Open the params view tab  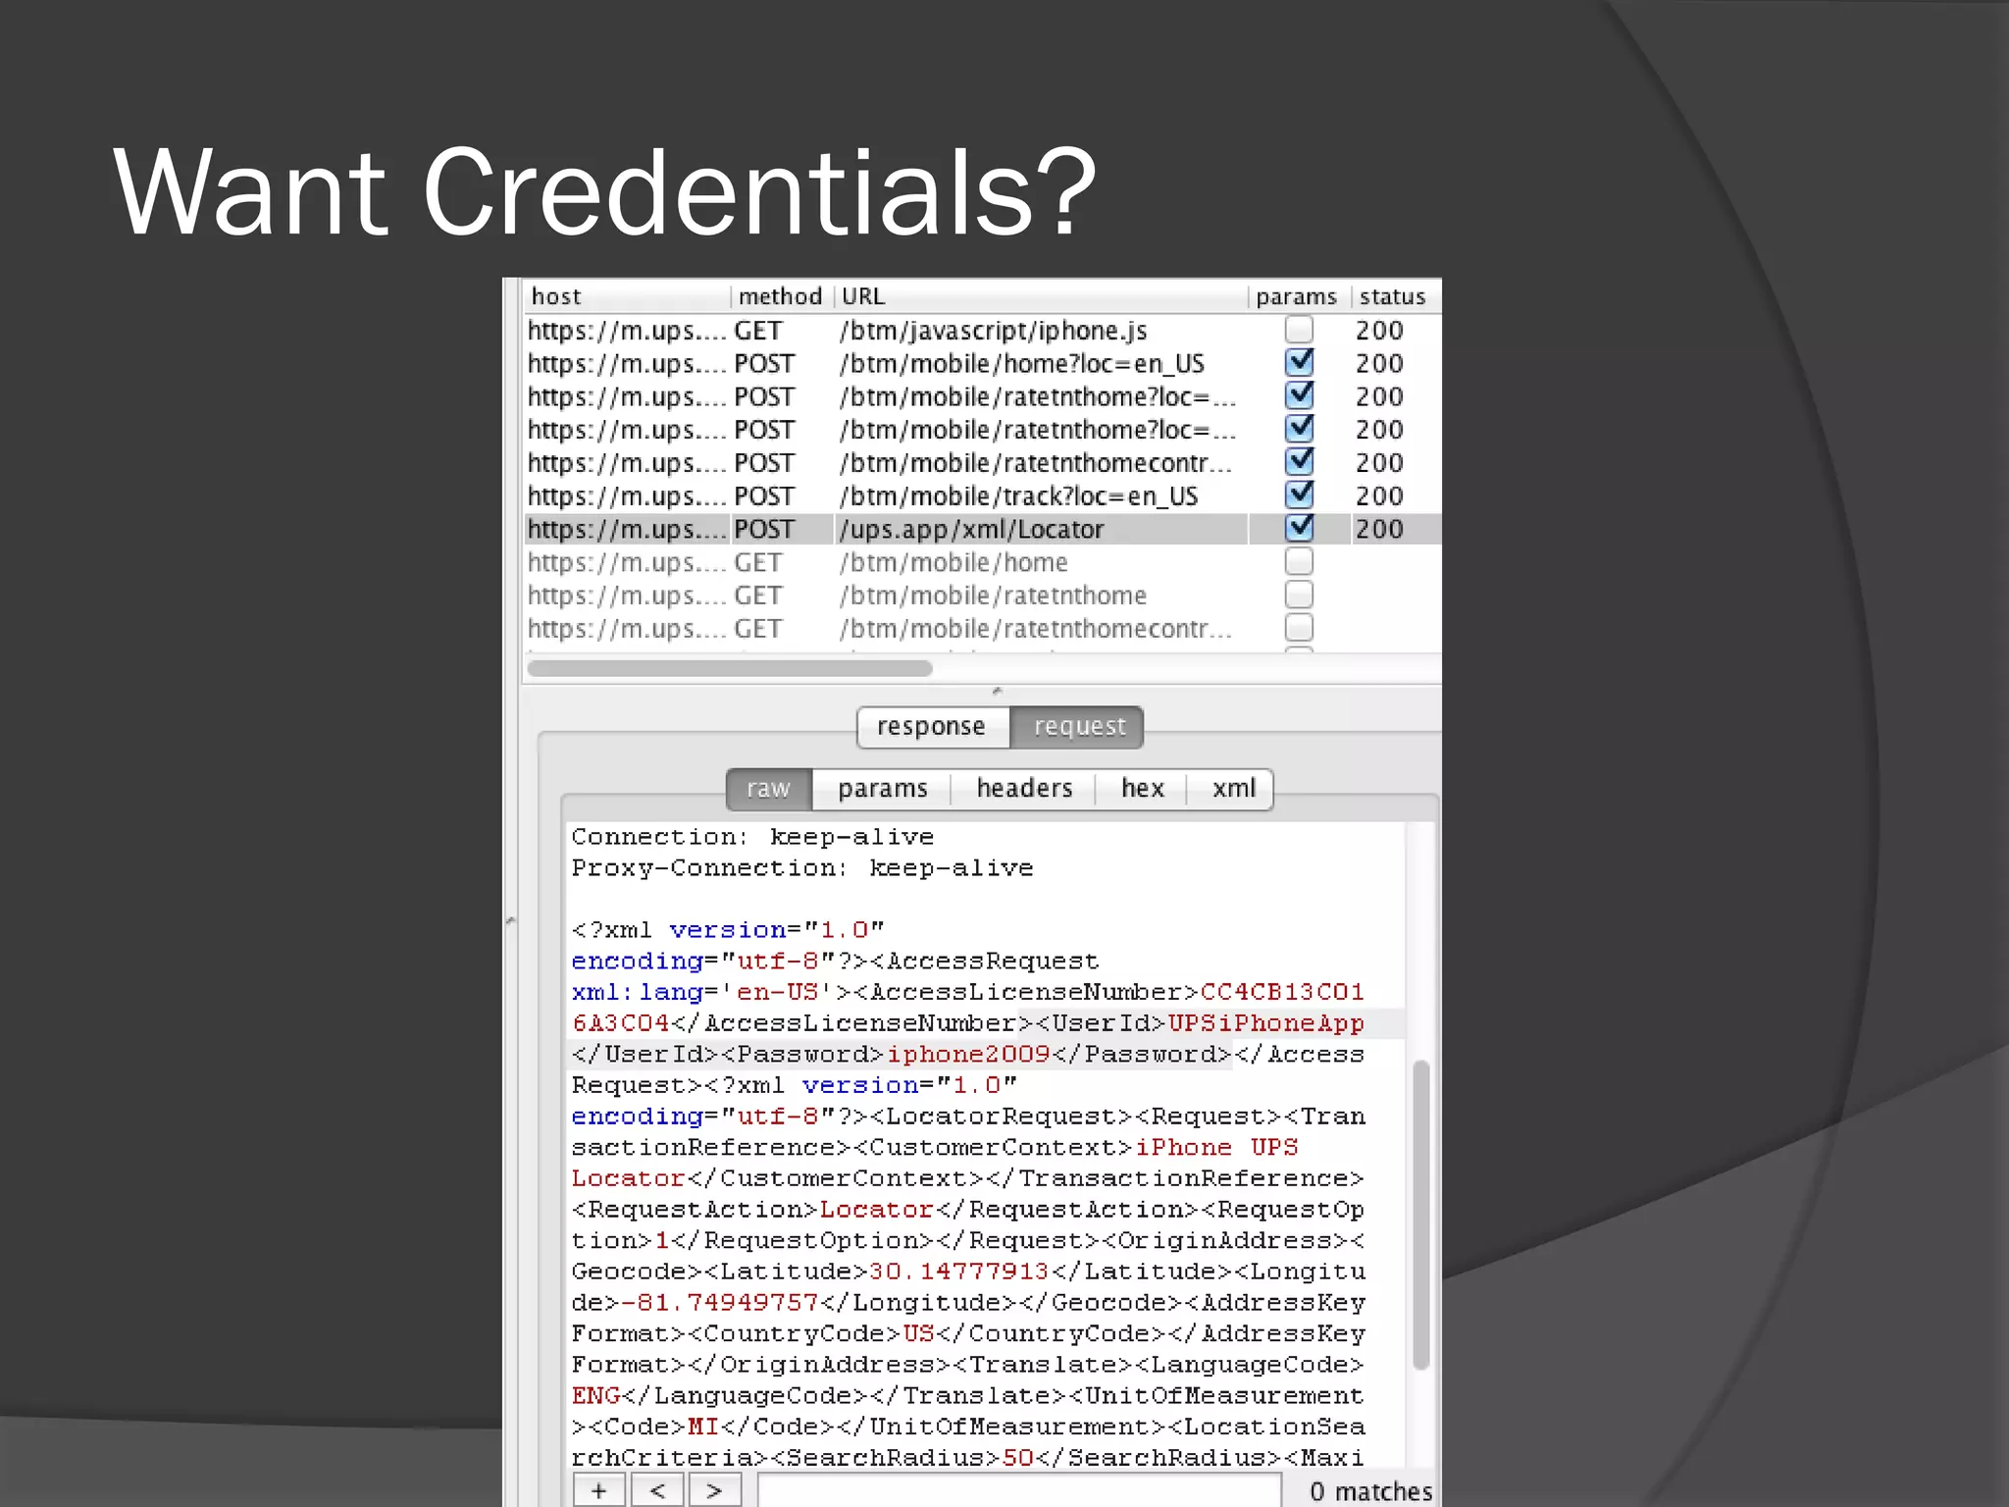[882, 790]
